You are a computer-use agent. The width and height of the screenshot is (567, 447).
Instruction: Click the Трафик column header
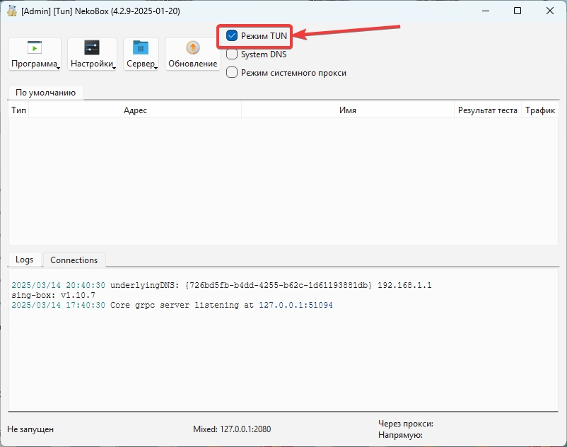point(540,110)
